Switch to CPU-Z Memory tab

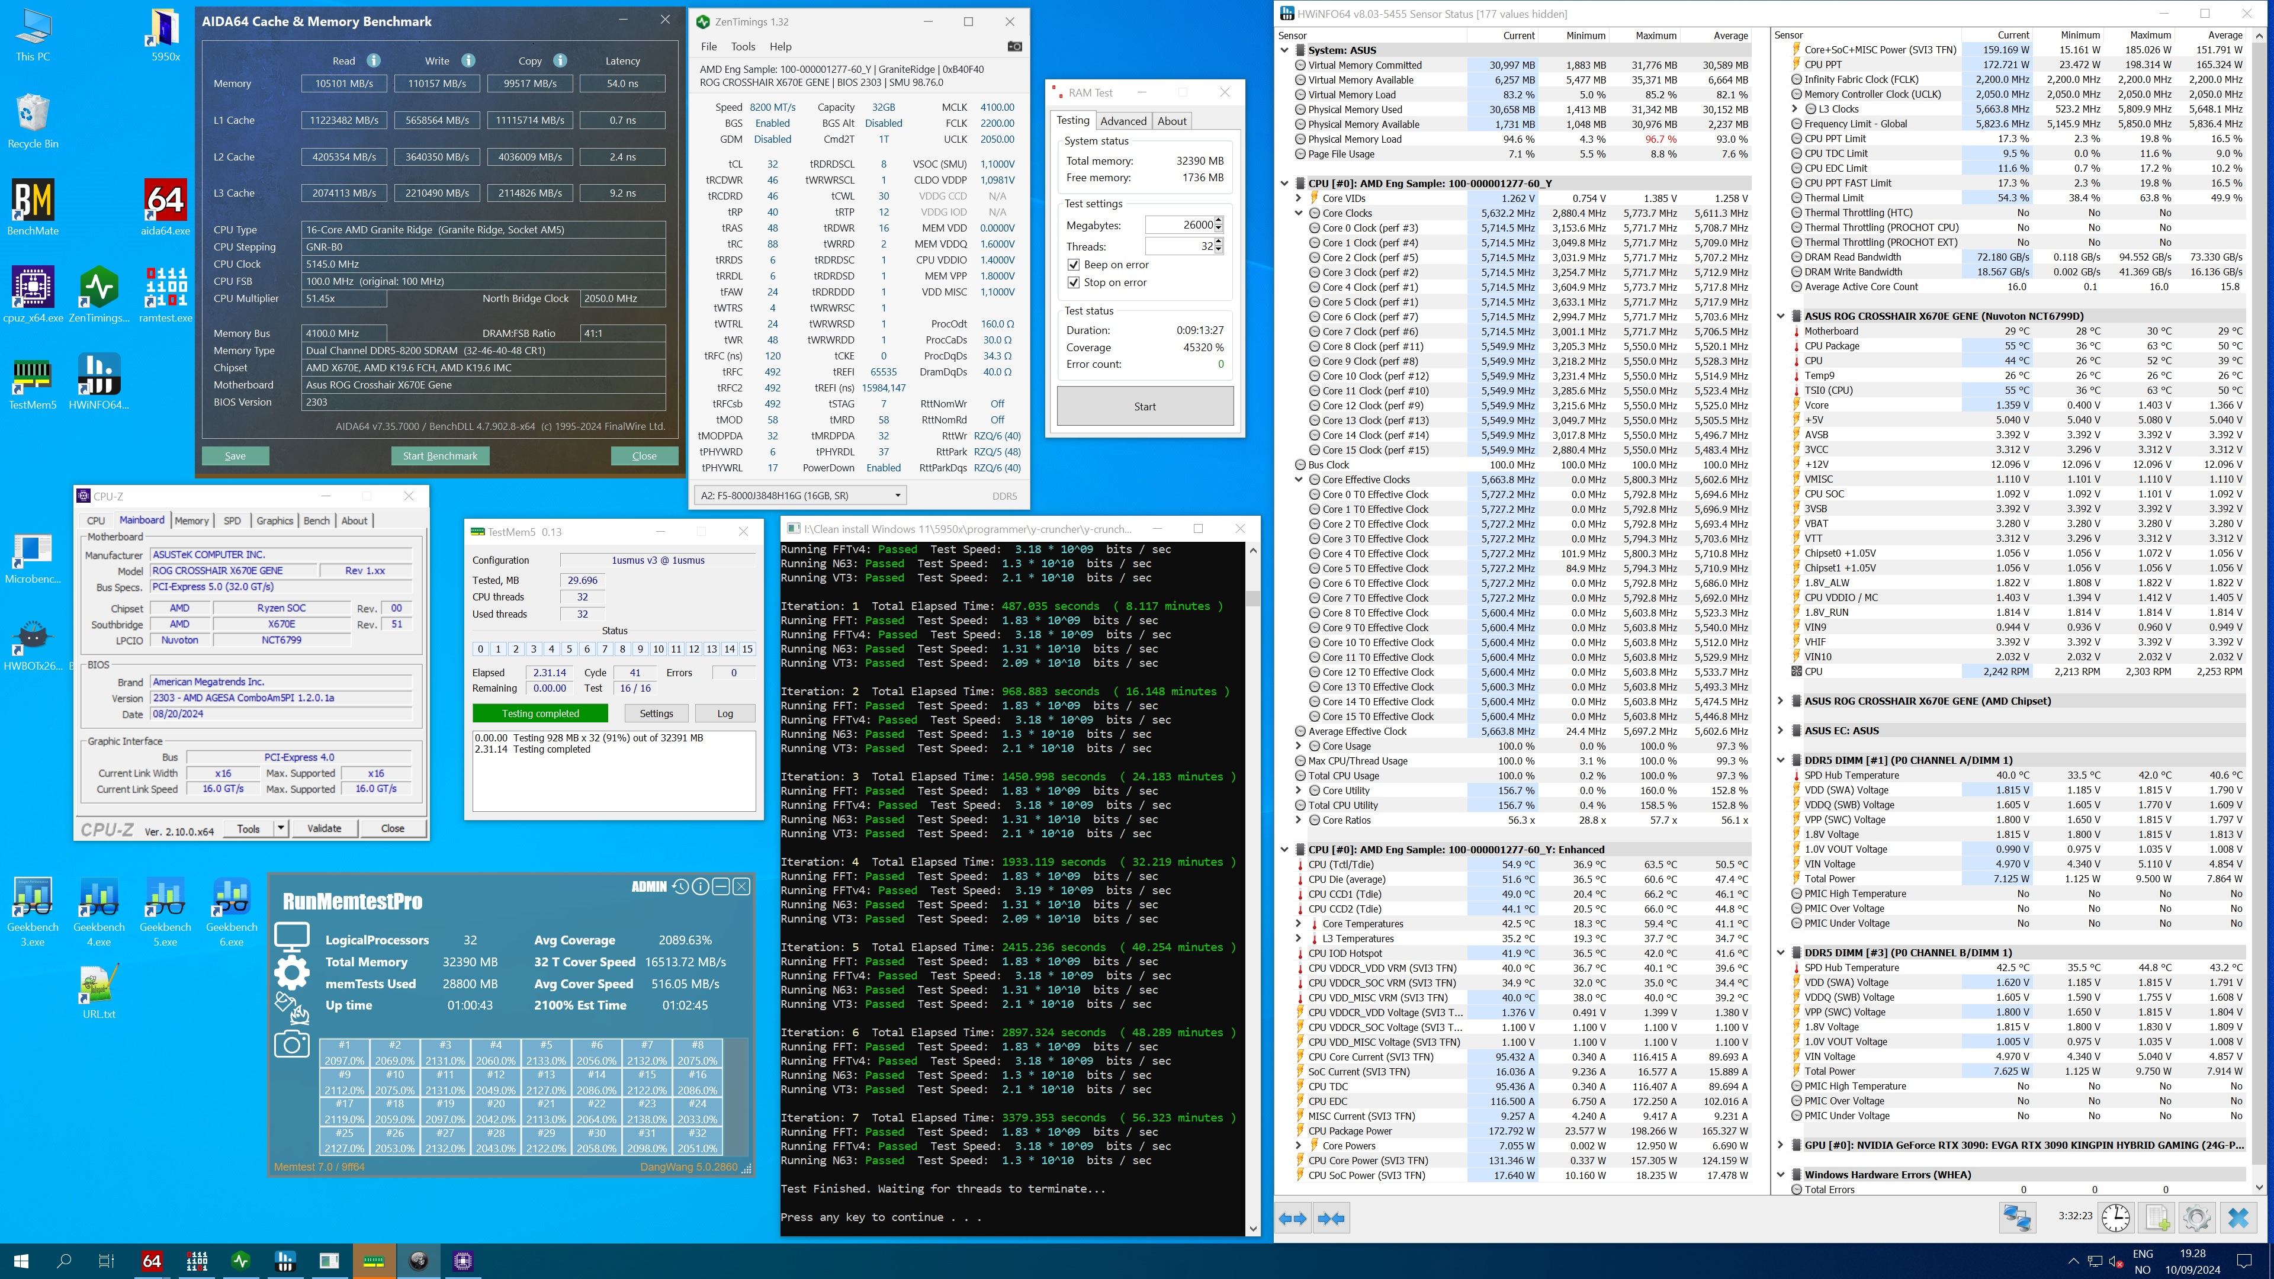(191, 521)
